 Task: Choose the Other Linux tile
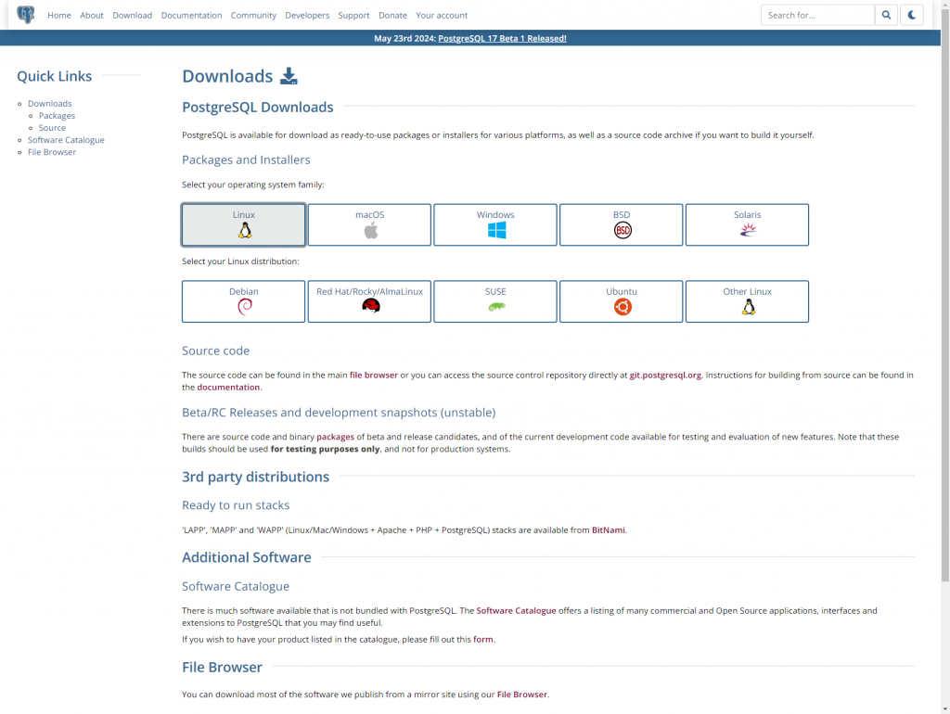747,301
